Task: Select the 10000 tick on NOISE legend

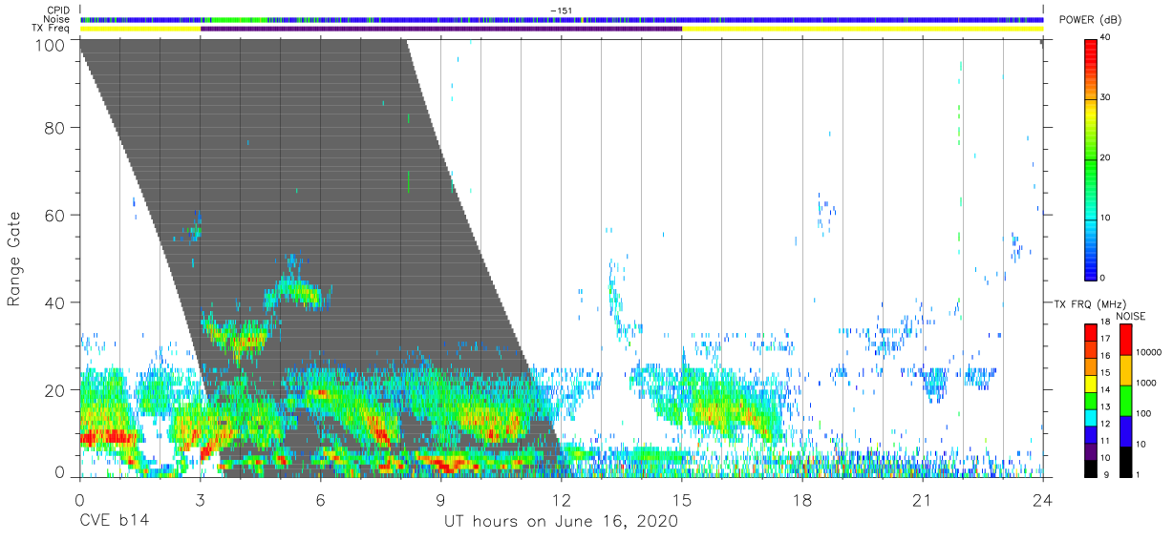Action: pyautogui.click(x=1149, y=352)
